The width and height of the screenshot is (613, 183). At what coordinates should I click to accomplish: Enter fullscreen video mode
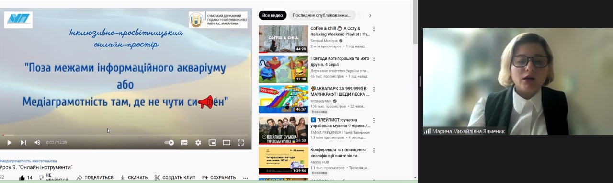pyautogui.click(x=241, y=142)
